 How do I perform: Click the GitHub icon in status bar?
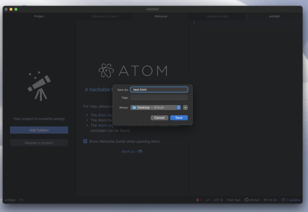pos(247,200)
